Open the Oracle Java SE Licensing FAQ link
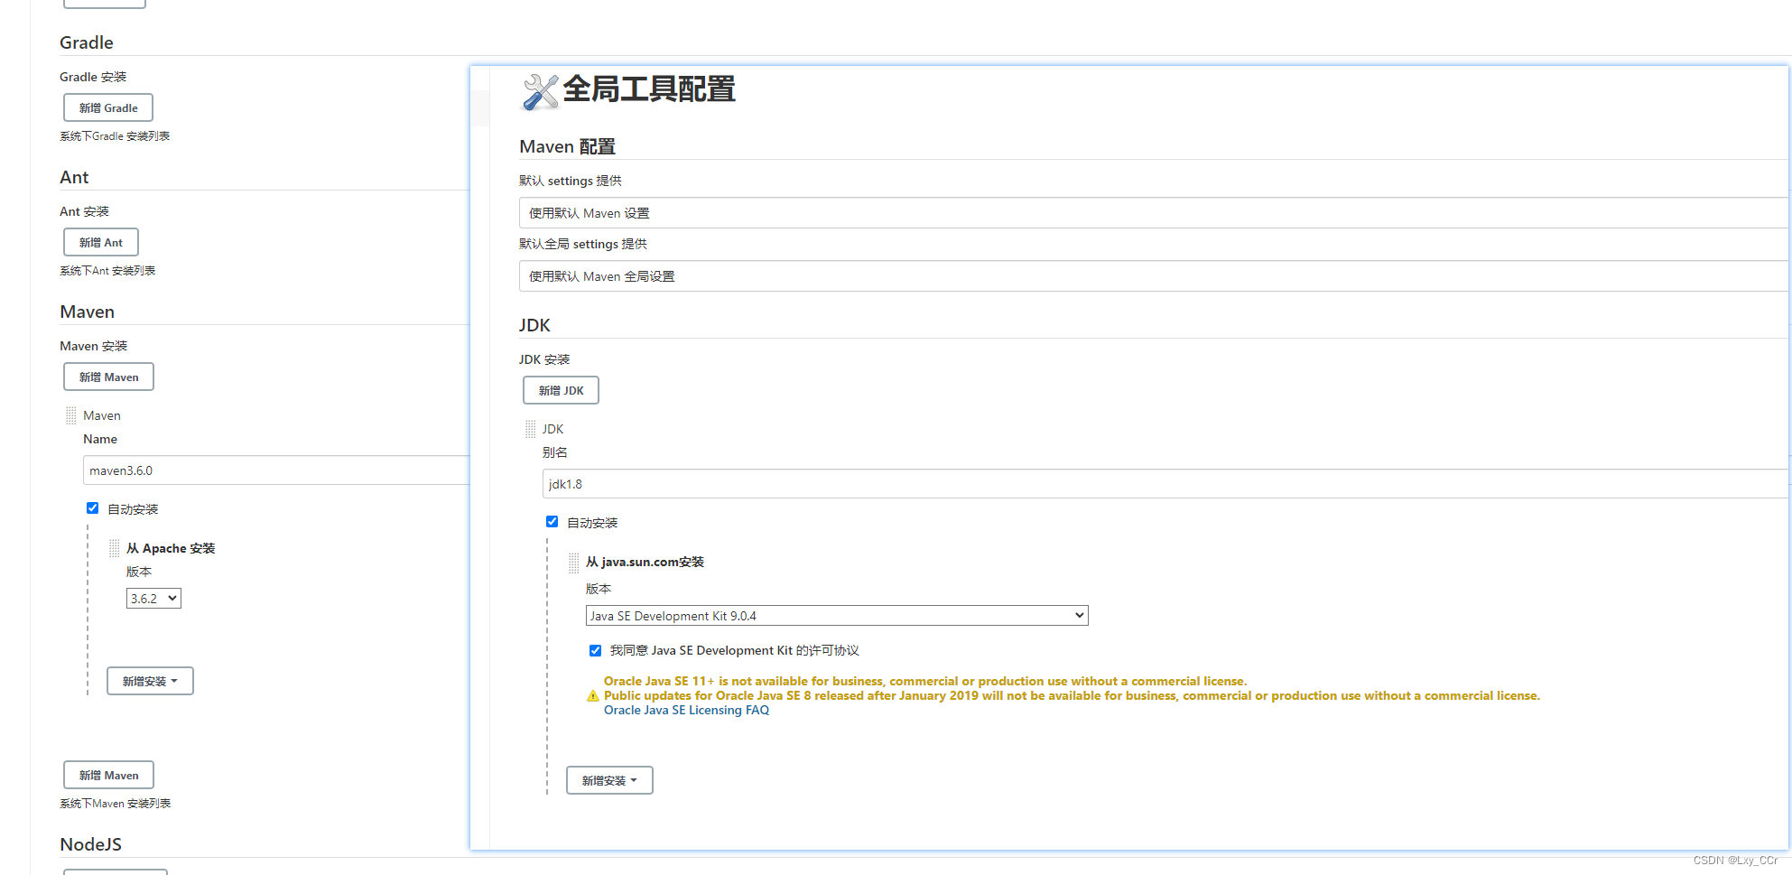The height and width of the screenshot is (875, 1792). [x=686, y=711]
